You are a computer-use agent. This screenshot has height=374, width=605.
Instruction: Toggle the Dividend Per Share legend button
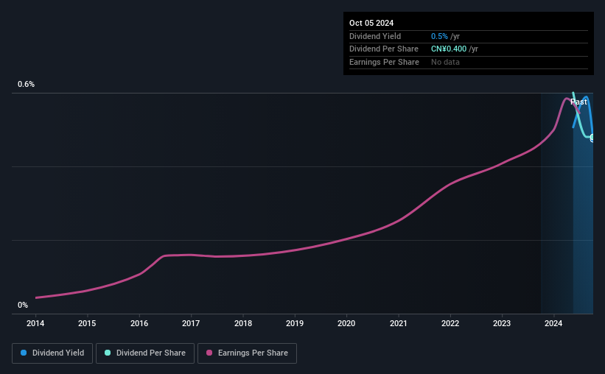(x=145, y=353)
